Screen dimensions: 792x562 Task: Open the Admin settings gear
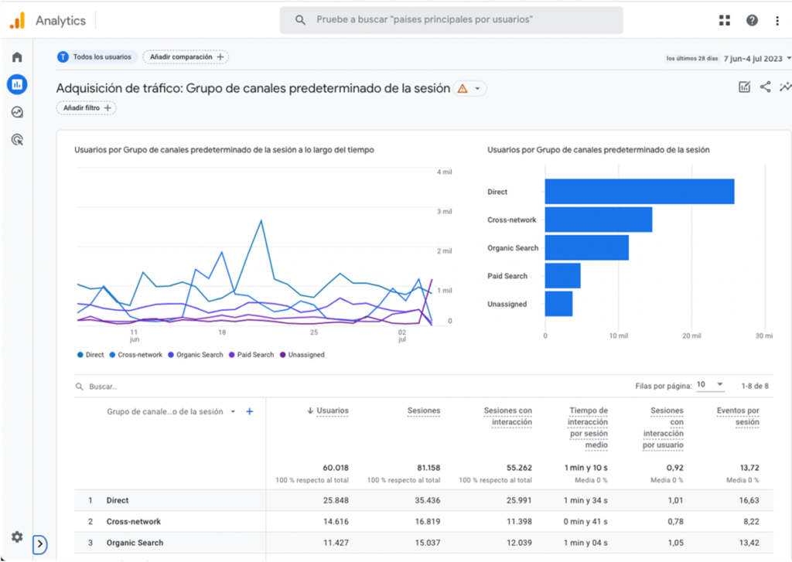click(x=17, y=537)
